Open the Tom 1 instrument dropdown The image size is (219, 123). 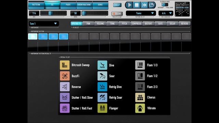tap(44, 24)
